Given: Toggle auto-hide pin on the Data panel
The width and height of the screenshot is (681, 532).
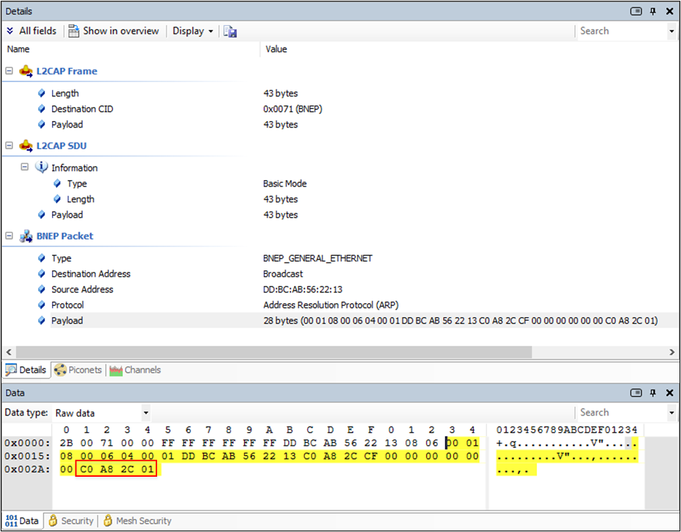Looking at the screenshot, I should [x=653, y=393].
